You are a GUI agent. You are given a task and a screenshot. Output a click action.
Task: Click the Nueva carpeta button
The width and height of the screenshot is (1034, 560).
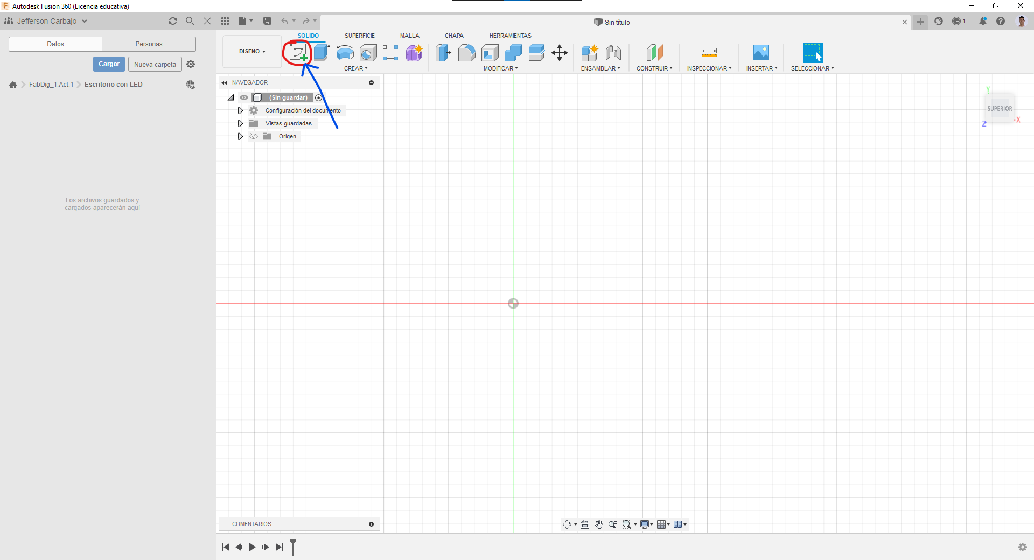coord(155,64)
